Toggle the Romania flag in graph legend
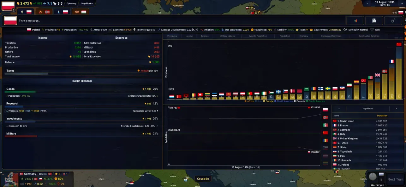Image resolution: width=406 pixels, height=187 pixels. tap(325, 140)
